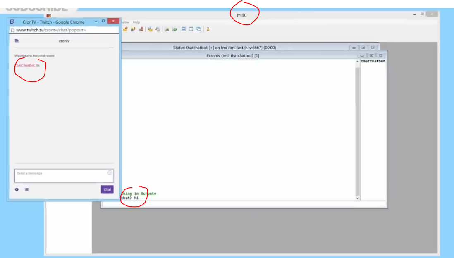Click the down arrow of channel scrollbar
This screenshot has width=454, height=258.
click(x=358, y=198)
